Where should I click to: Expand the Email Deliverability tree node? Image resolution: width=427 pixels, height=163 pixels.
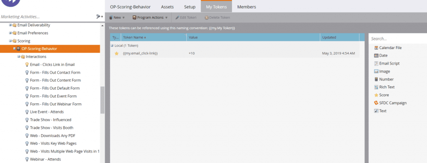[x=10, y=25]
